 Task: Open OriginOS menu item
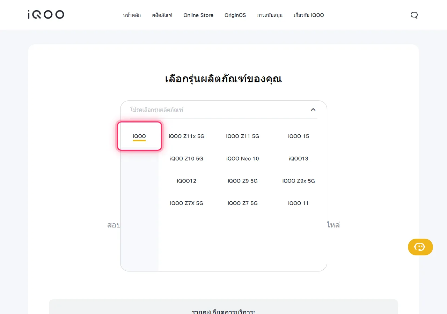(235, 15)
